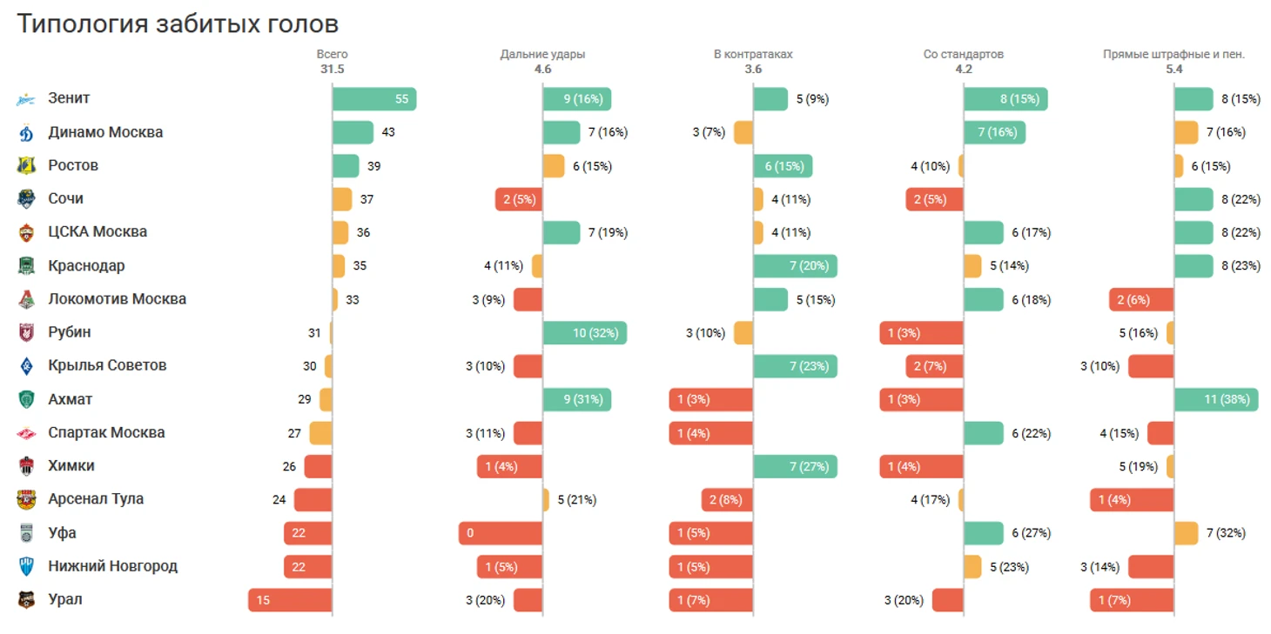Click the Dinamo Moscow team logo
The width and height of the screenshot is (1271, 634).
(26, 132)
